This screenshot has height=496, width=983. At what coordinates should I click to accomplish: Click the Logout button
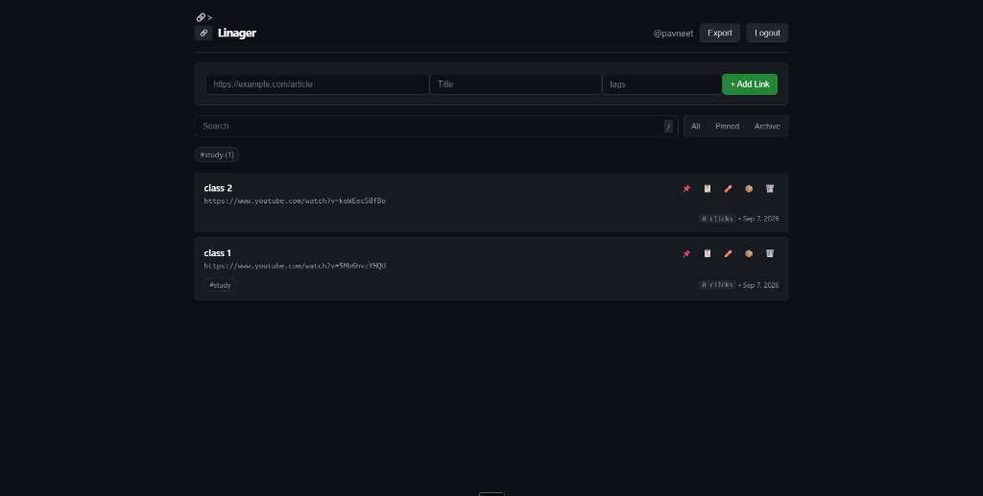click(767, 34)
